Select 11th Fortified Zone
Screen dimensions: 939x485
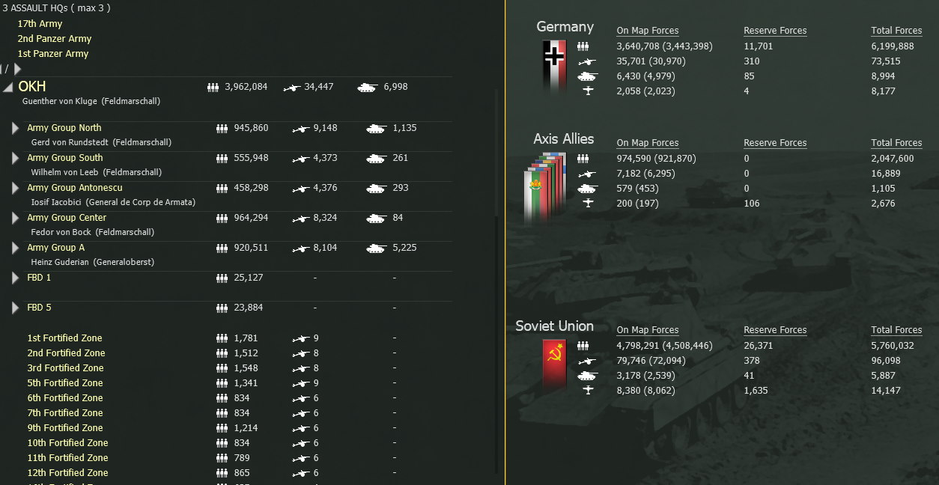pos(67,458)
